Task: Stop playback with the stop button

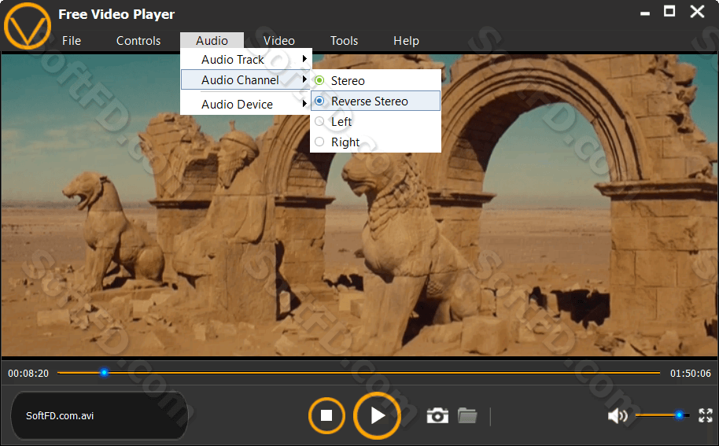Action: pyautogui.click(x=326, y=415)
